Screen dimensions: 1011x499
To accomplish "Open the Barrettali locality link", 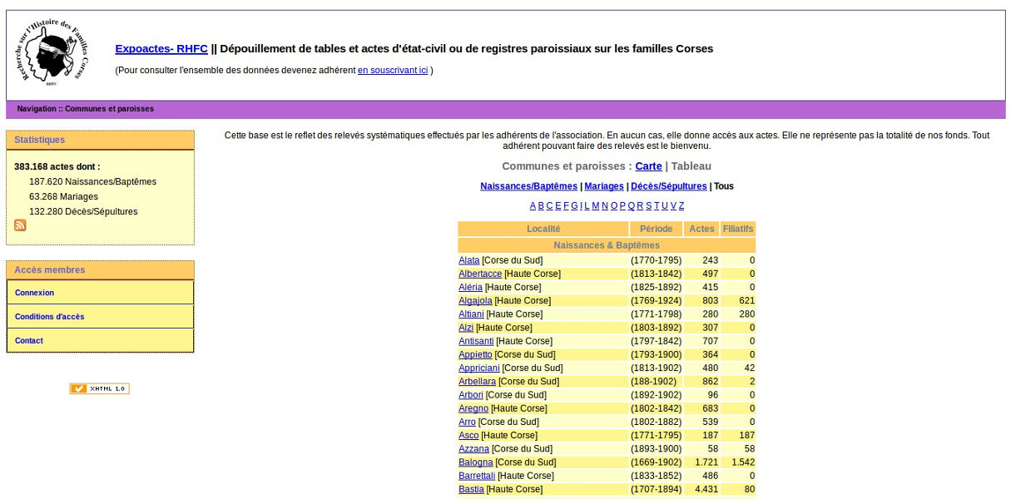I will click(x=477, y=476).
